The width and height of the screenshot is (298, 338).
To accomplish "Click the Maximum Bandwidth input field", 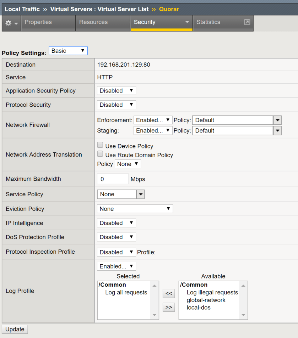I will coord(113,179).
